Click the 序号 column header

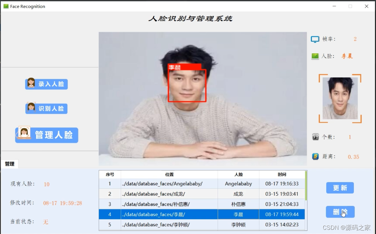click(x=110, y=174)
